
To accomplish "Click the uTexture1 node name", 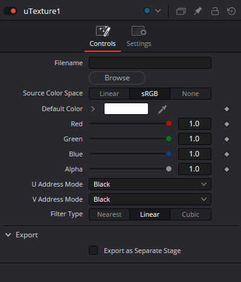I will 42,11.
